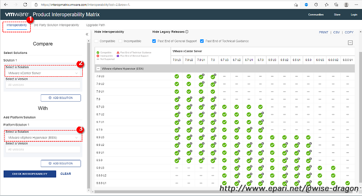The width and height of the screenshot is (362, 196).
Task: Click the 7.0 U3 vCenter column header
Action: pos(177,60)
